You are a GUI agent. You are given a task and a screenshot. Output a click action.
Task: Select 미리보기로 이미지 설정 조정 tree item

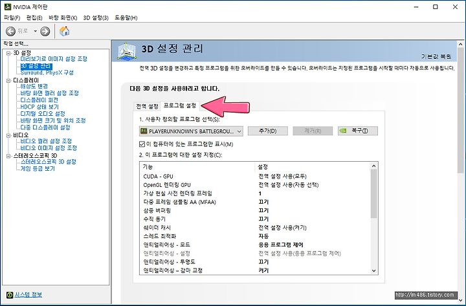pos(54,59)
